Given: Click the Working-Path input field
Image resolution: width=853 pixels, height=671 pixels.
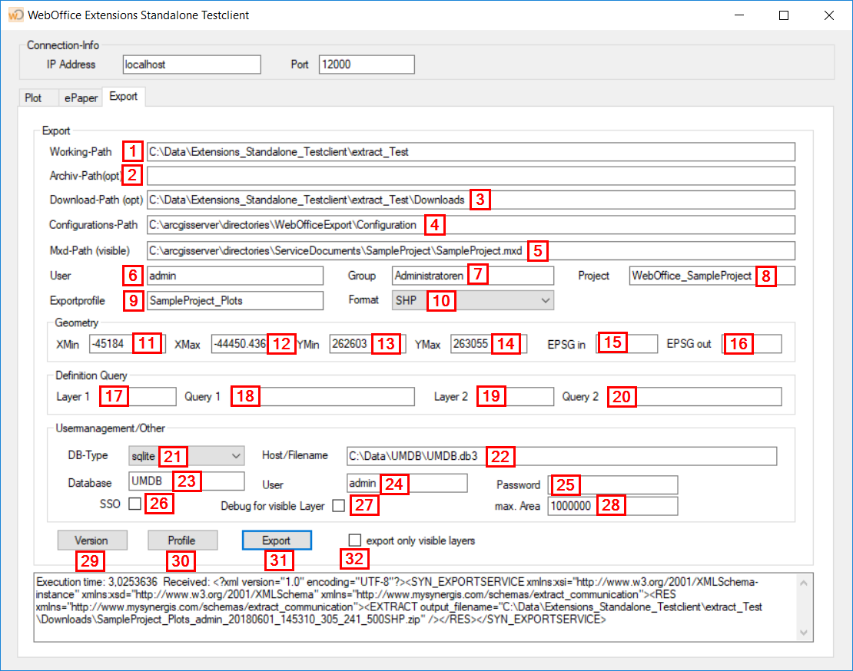Looking at the screenshot, I should 461,151.
